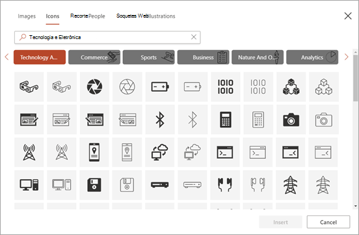Filter by Analytics category

pos(312,57)
